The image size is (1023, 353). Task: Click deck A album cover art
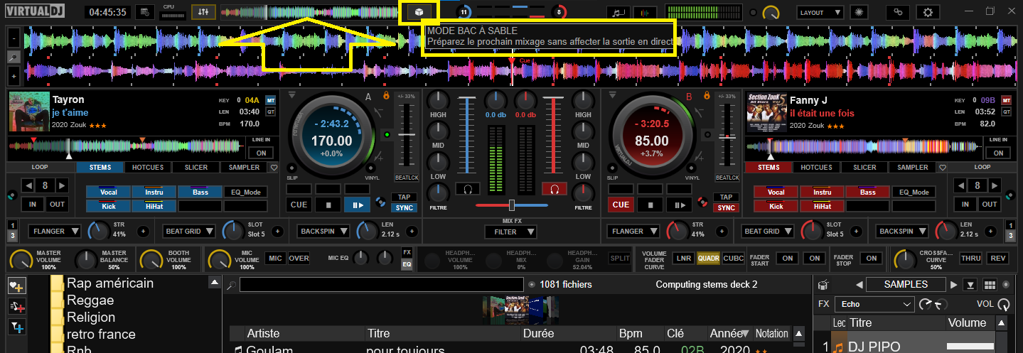pyautogui.click(x=29, y=112)
